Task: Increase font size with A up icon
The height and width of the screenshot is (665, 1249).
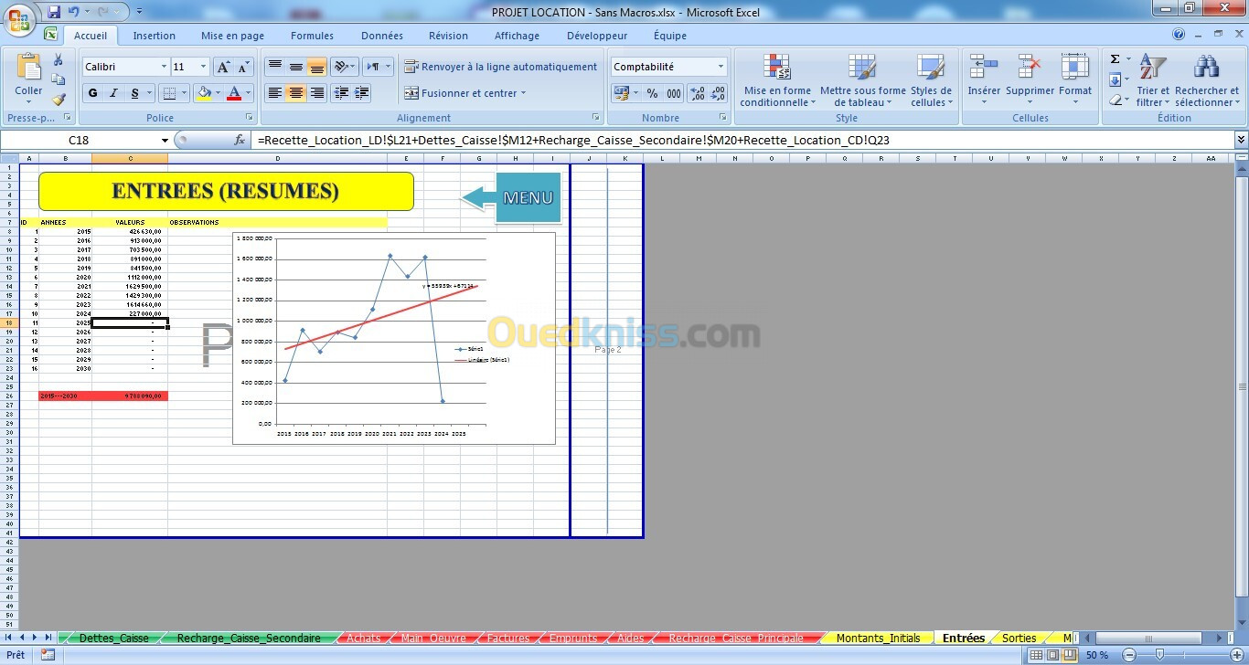Action: coord(223,67)
